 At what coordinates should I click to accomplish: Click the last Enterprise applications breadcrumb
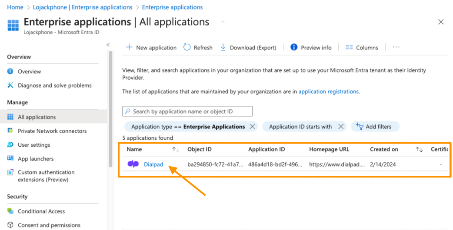(173, 7)
